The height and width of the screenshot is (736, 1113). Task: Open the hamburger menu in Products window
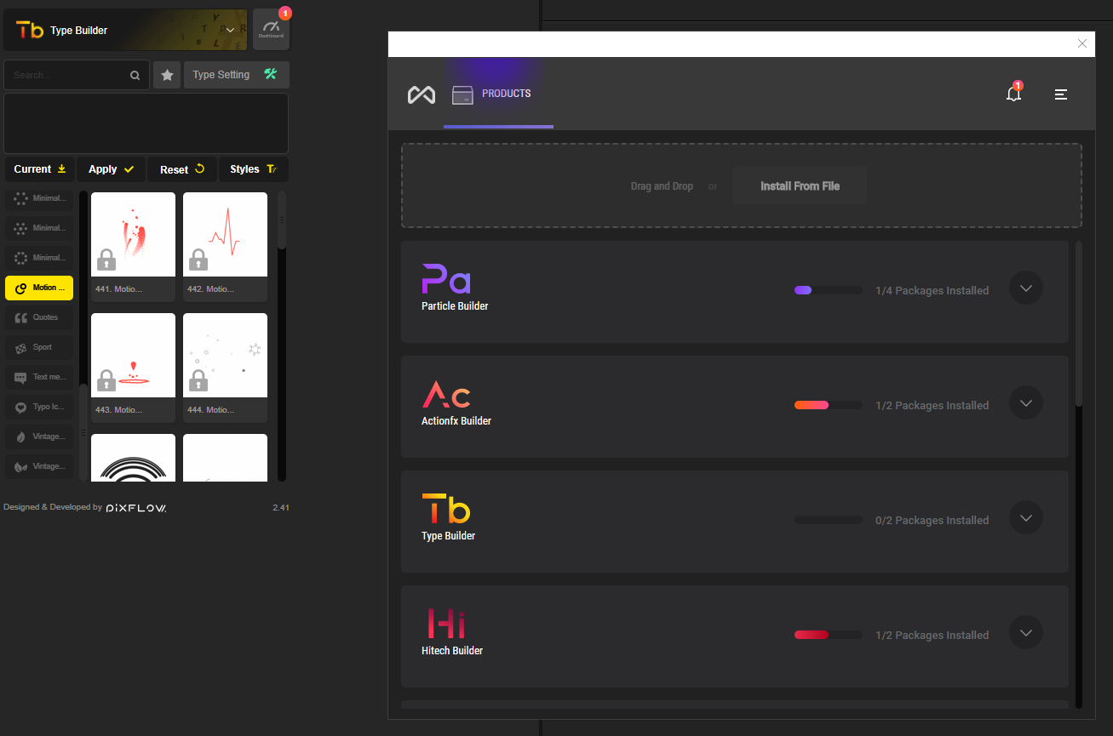tap(1061, 94)
